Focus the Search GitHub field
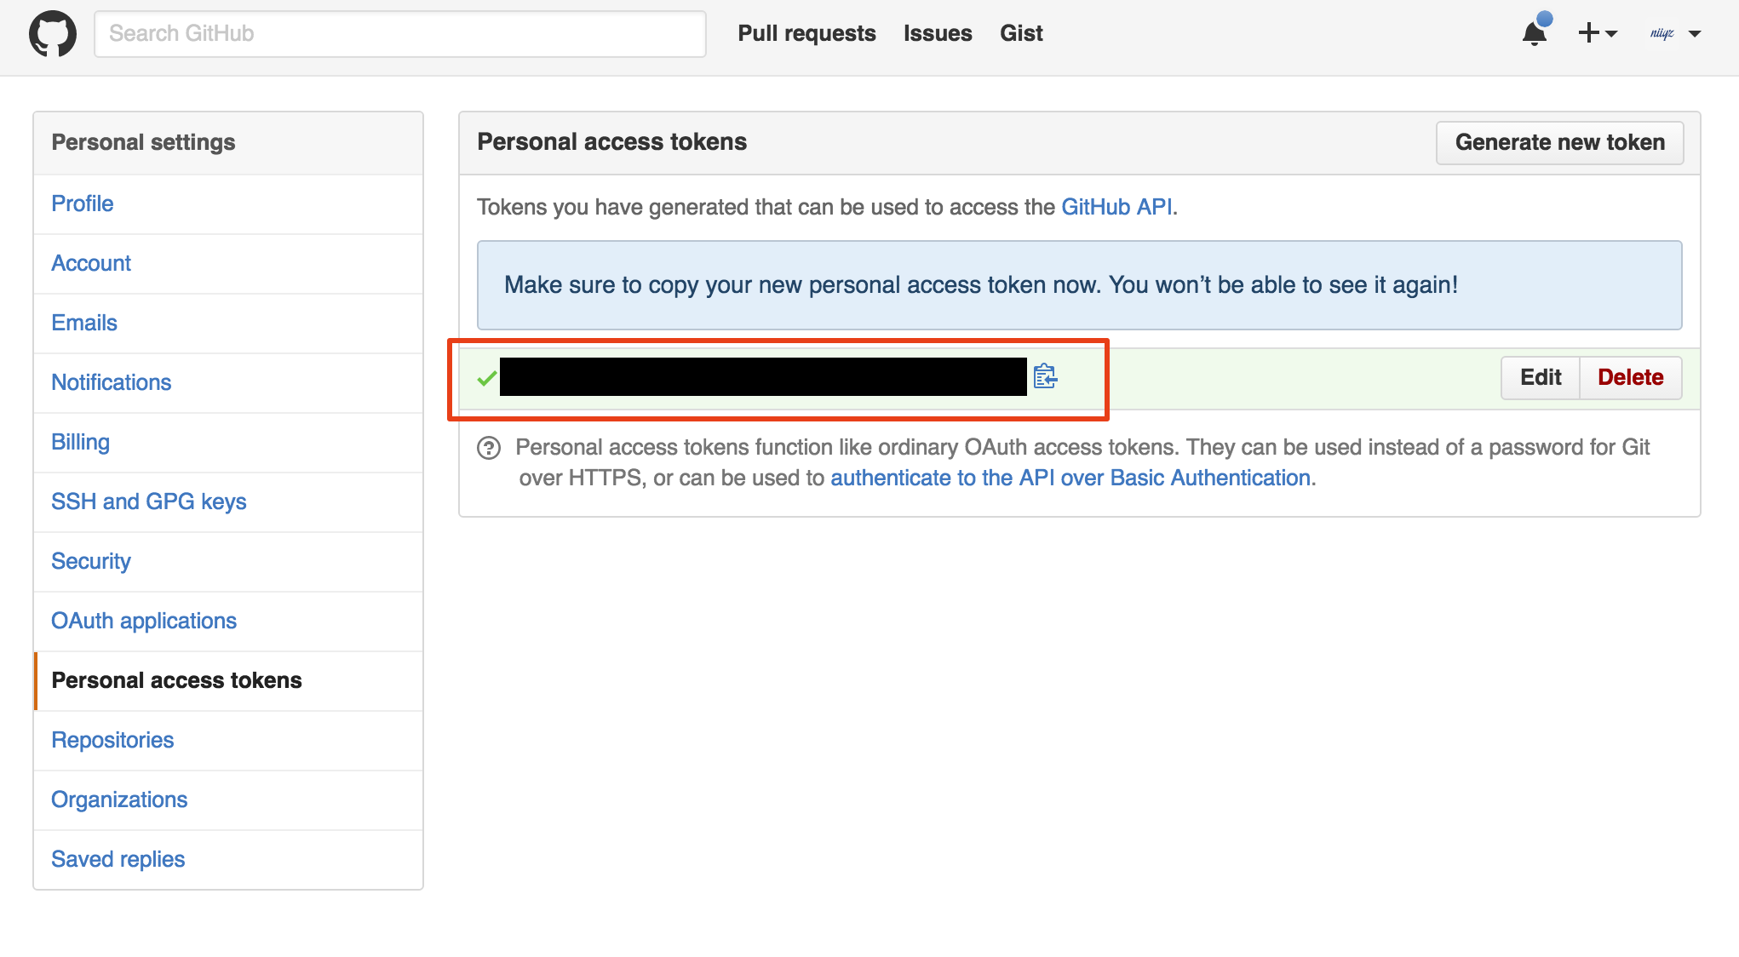The width and height of the screenshot is (1739, 957). click(x=400, y=34)
